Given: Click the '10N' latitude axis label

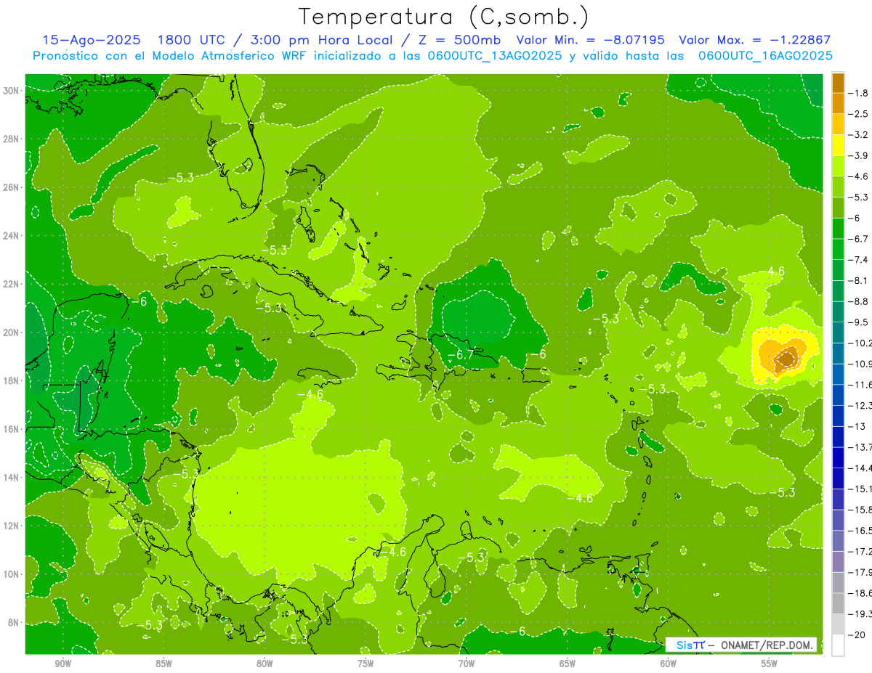Looking at the screenshot, I should [x=12, y=574].
